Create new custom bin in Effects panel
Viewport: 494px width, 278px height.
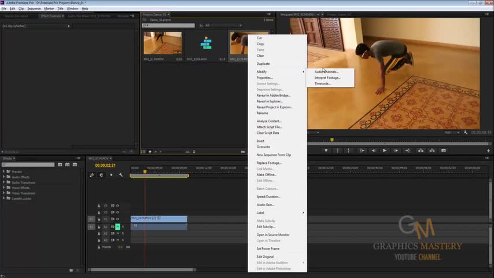[x=71, y=270]
